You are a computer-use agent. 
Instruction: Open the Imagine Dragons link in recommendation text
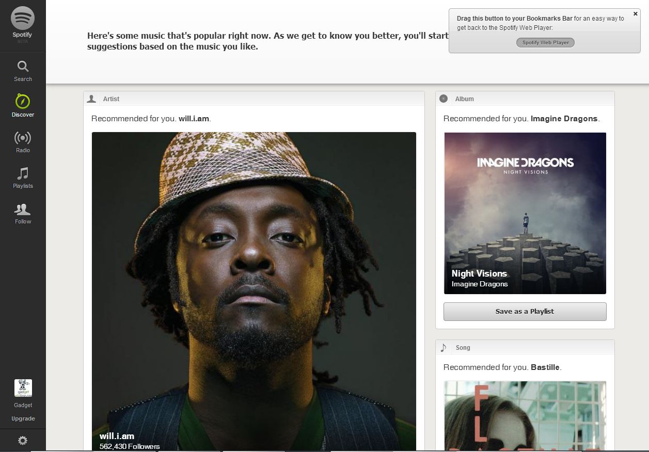pyautogui.click(x=564, y=119)
